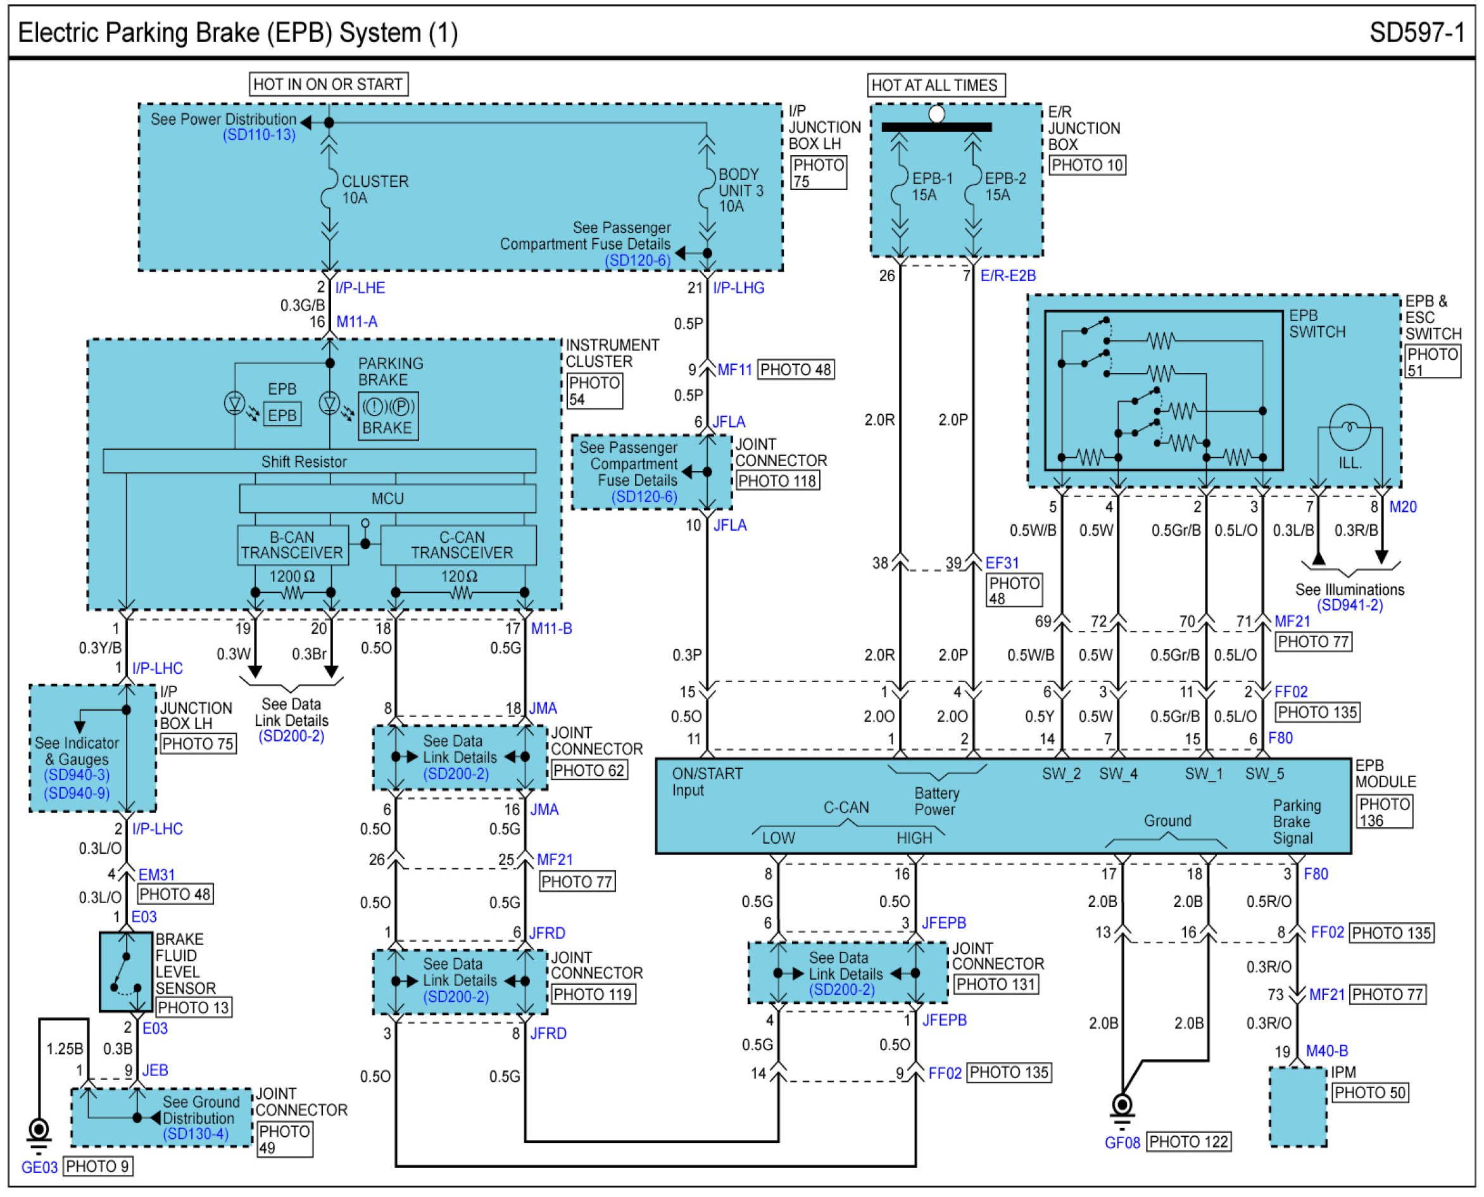Select the MCU block in instrument cluster

point(387,498)
